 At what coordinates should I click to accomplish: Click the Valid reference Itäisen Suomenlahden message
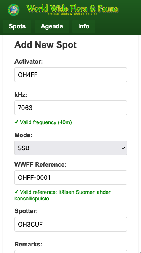(63, 195)
